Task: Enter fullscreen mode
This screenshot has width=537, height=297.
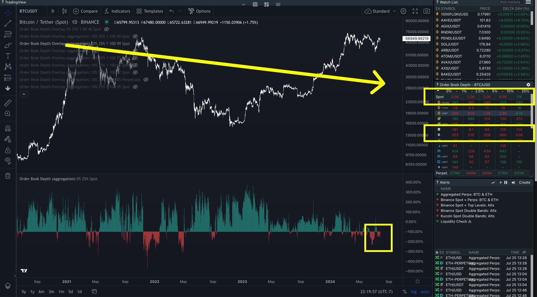Action: (415, 11)
